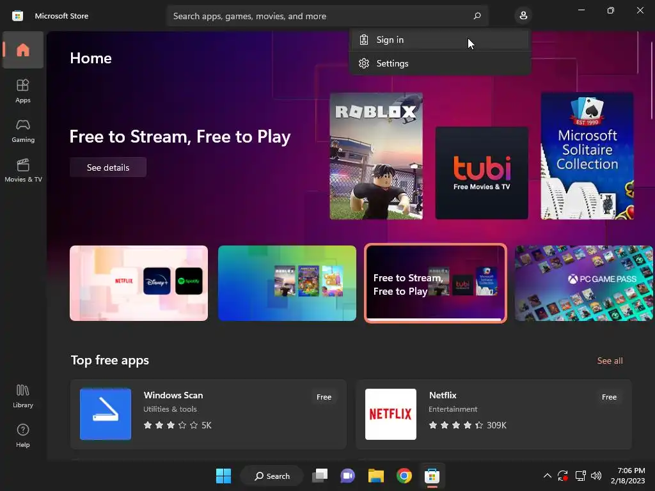Open the Tubi Free Movies & TV tile

(x=482, y=173)
